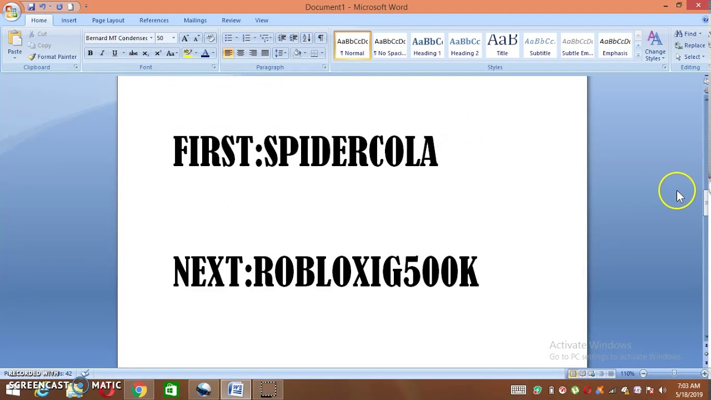Image resolution: width=711 pixels, height=400 pixels.
Task: Click the Replace button
Action: click(690, 46)
